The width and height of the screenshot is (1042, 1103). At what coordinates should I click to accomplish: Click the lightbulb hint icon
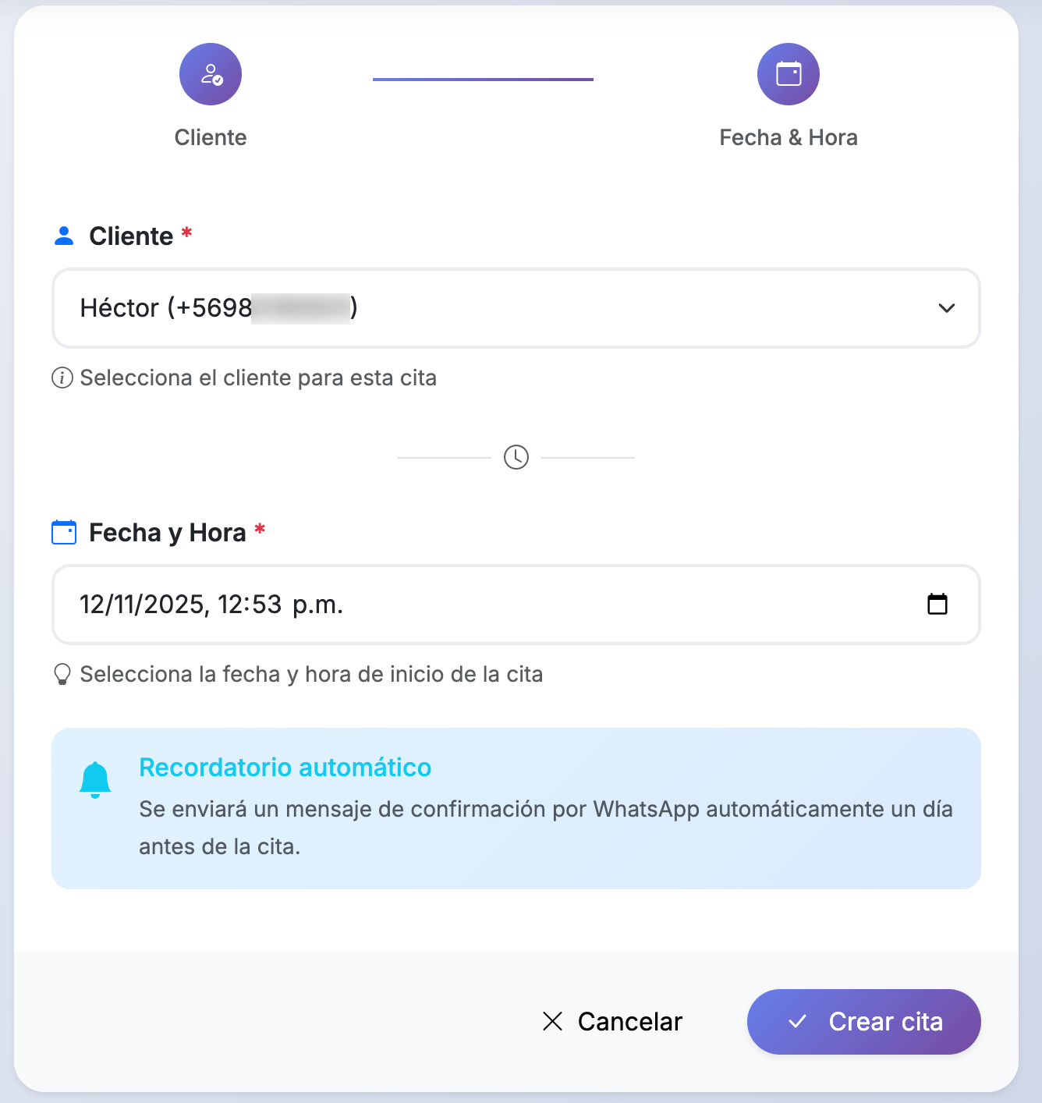tap(62, 675)
